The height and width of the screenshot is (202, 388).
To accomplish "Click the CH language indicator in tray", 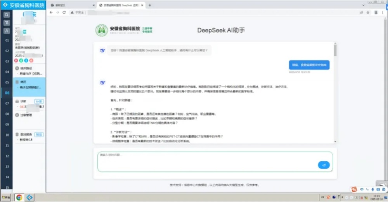I will click(322, 197).
